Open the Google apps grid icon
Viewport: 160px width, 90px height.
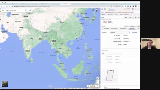click(93, 10)
